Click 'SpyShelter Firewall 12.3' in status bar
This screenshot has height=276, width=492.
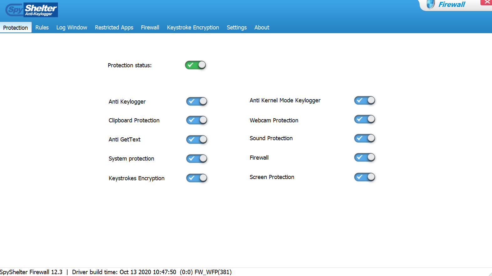coord(31,272)
